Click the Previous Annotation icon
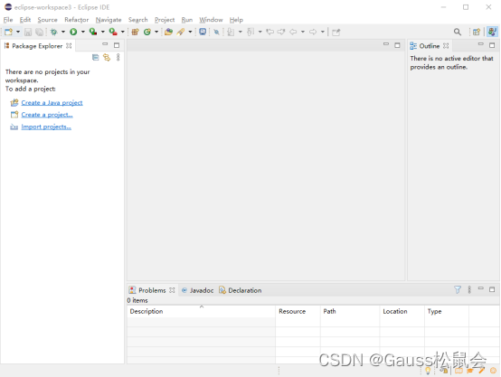The height and width of the screenshot is (377, 501). click(x=250, y=32)
